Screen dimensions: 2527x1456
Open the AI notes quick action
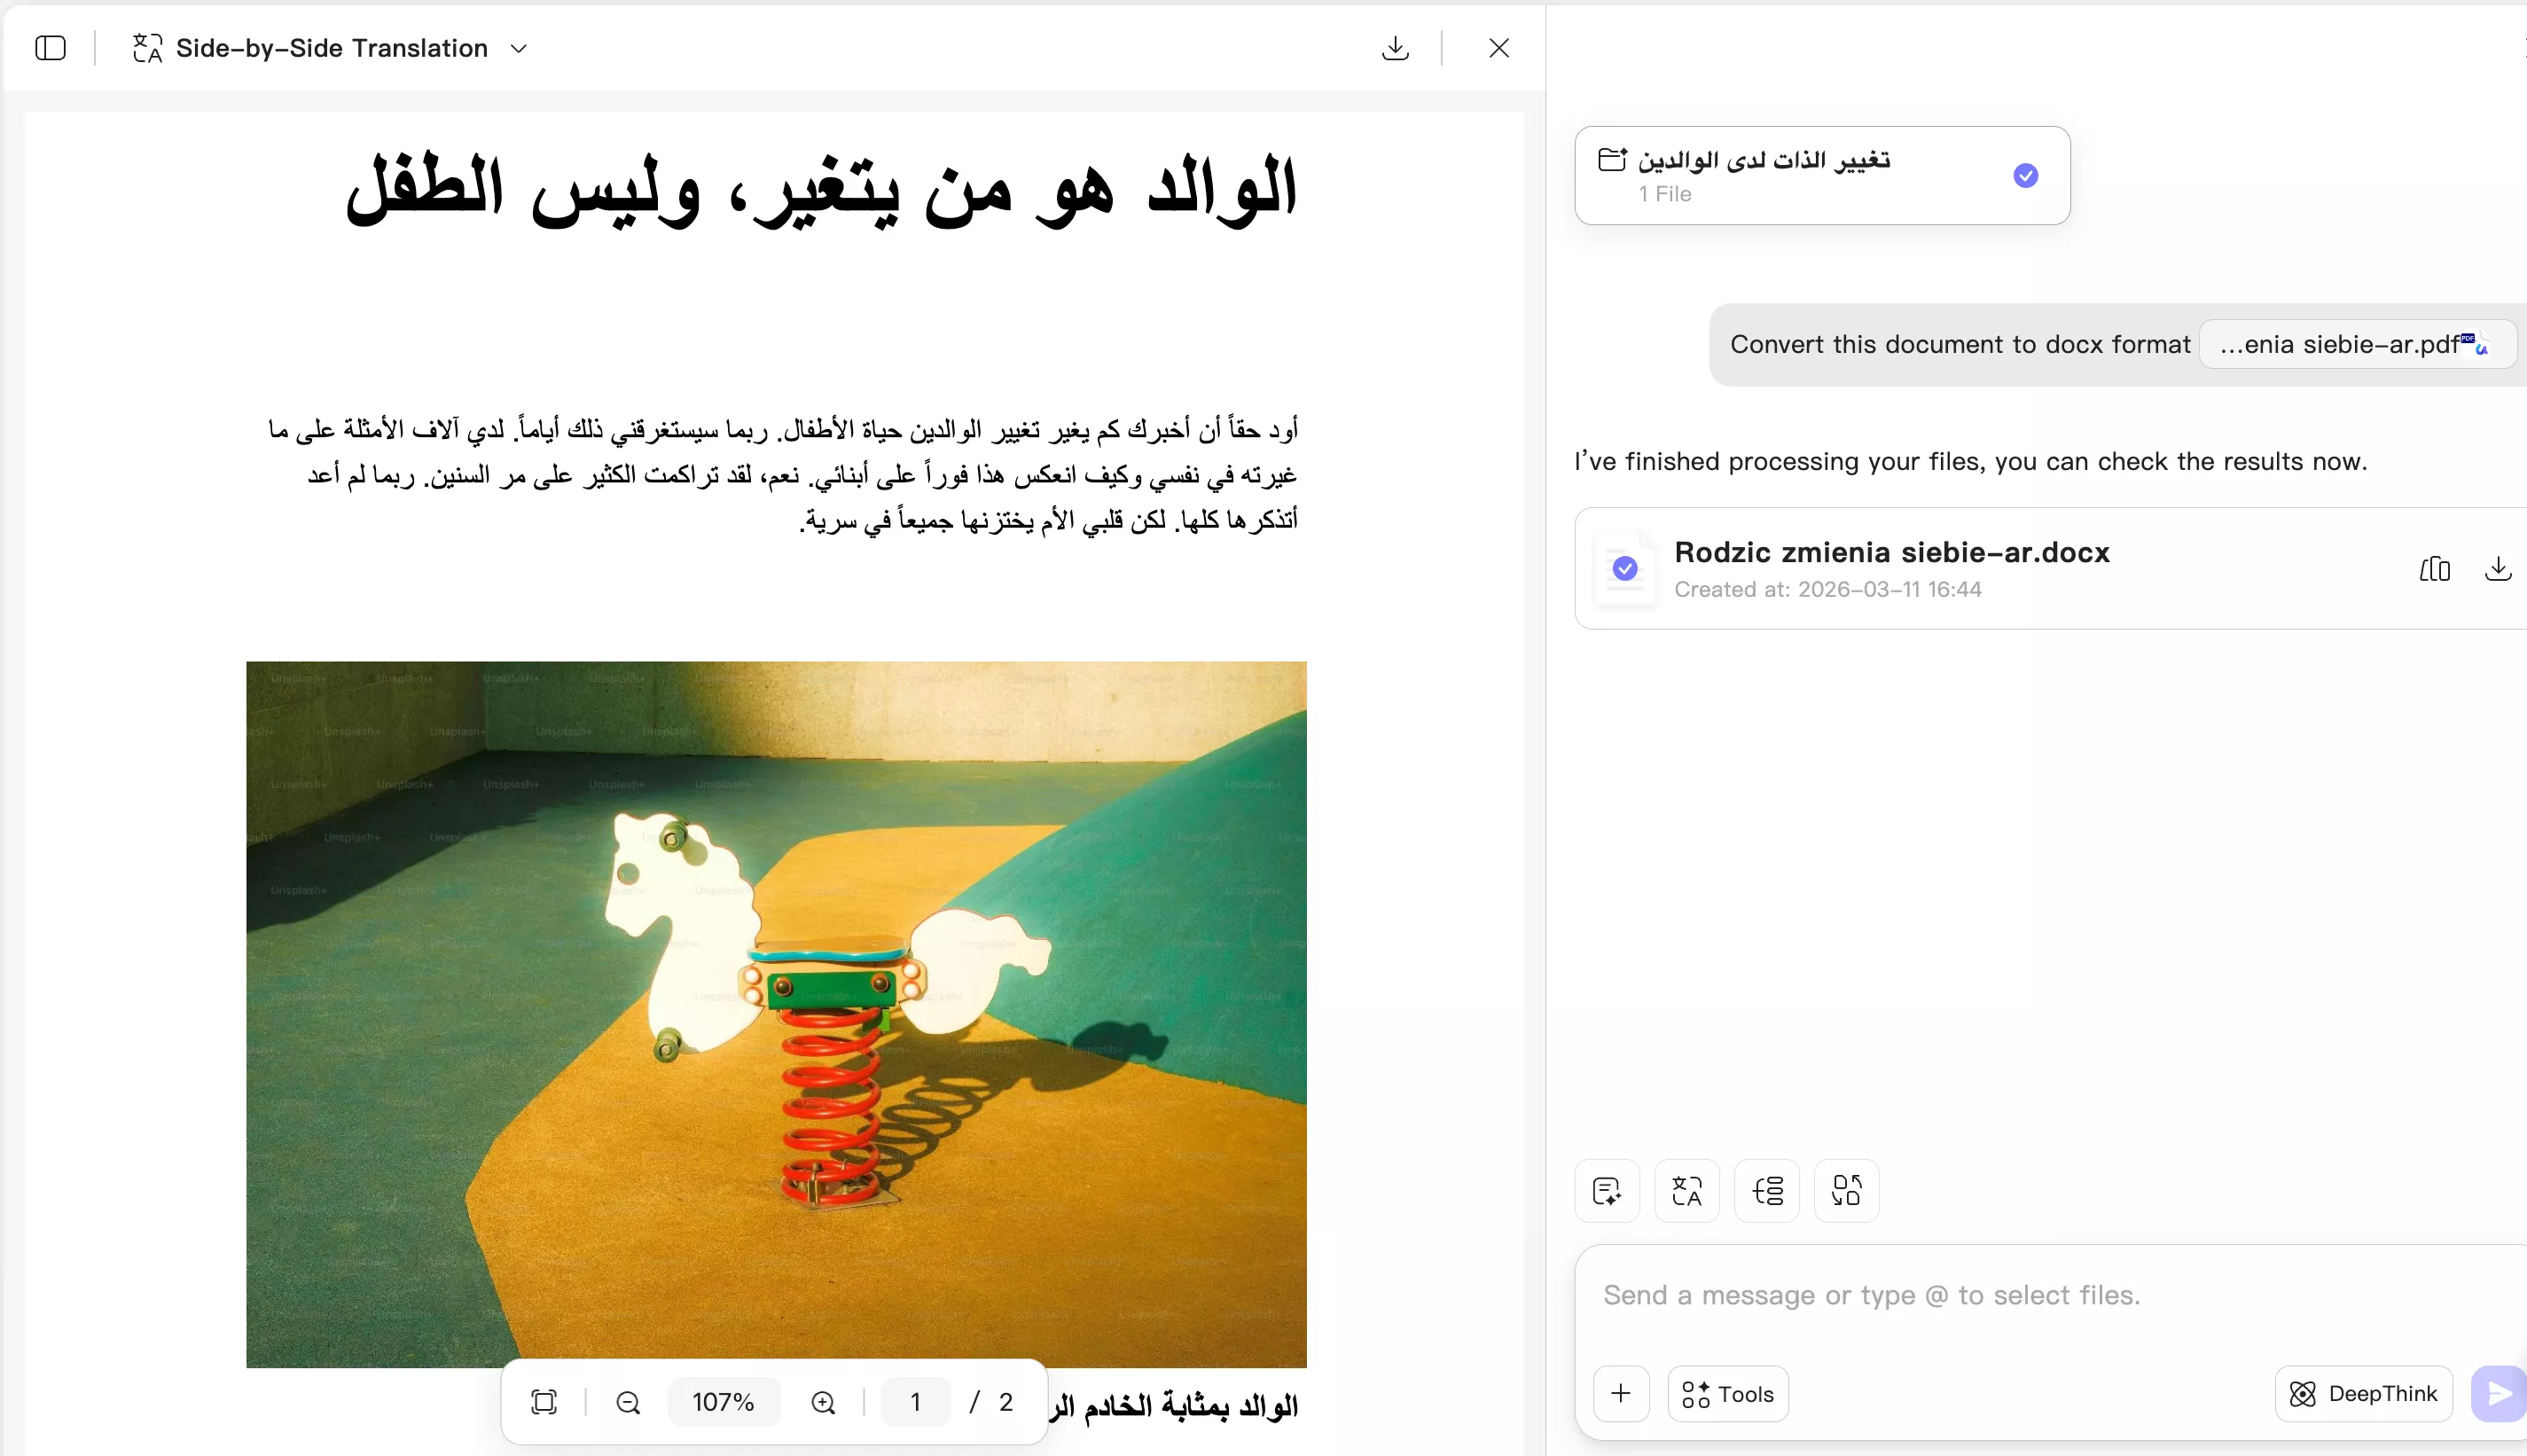1606,1190
